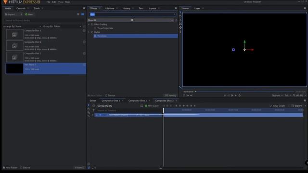This screenshot has width=308, height=173.
Task: Switch to the Composite Shot 3 timeline tab
Action: pos(164,100)
